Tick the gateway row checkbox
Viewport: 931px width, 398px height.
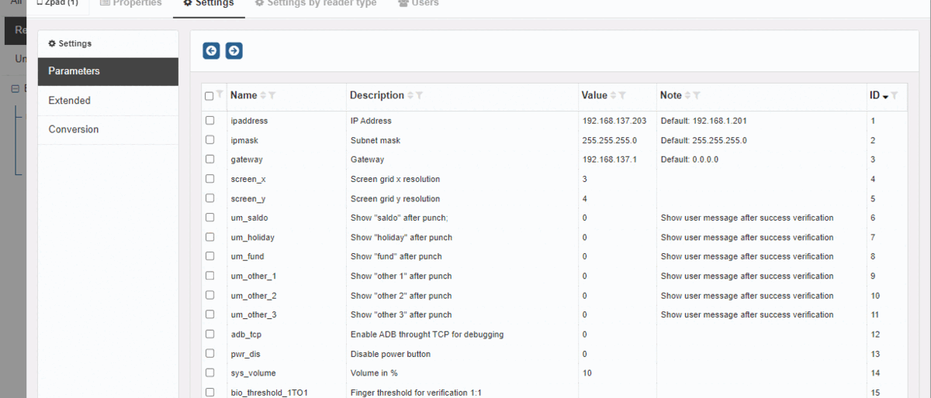tap(209, 160)
